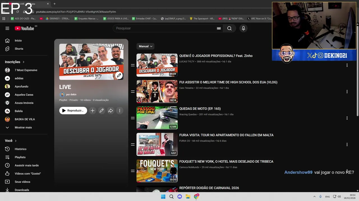Open REPÓRTER DOIDÃO DE CARNAVAL 2026 title
The width and height of the screenshot is (359, 201).
209,188
